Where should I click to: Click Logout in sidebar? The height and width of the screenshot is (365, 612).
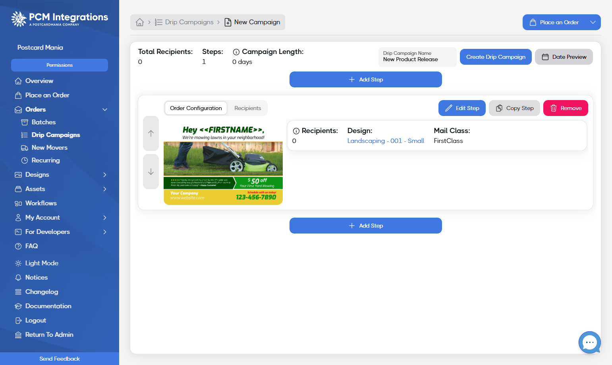30,321
